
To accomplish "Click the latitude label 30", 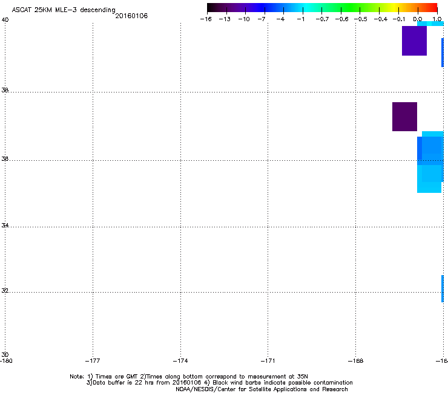I will click(5, 355).
